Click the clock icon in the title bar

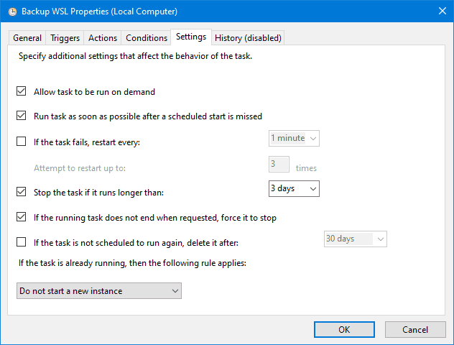(11, 11)
